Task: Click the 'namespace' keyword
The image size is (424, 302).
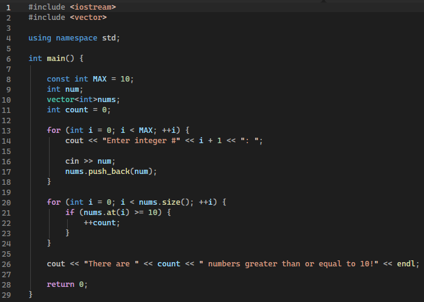Action: click(77, 38)
